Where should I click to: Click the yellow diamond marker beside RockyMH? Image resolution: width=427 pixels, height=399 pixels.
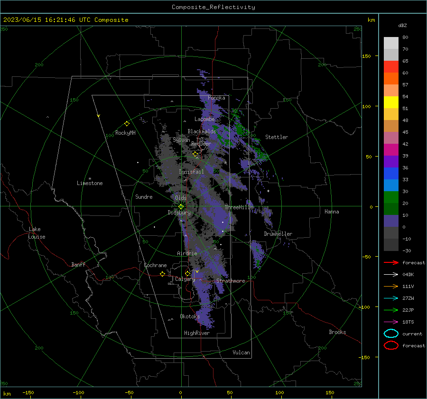(x=127, y=124)
